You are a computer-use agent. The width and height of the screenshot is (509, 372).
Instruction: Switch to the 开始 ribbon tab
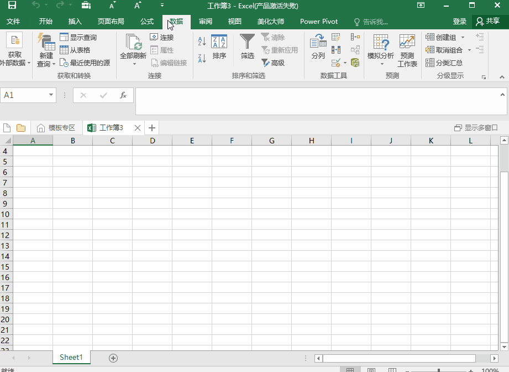pyautogui.click(x=45, y=22)
